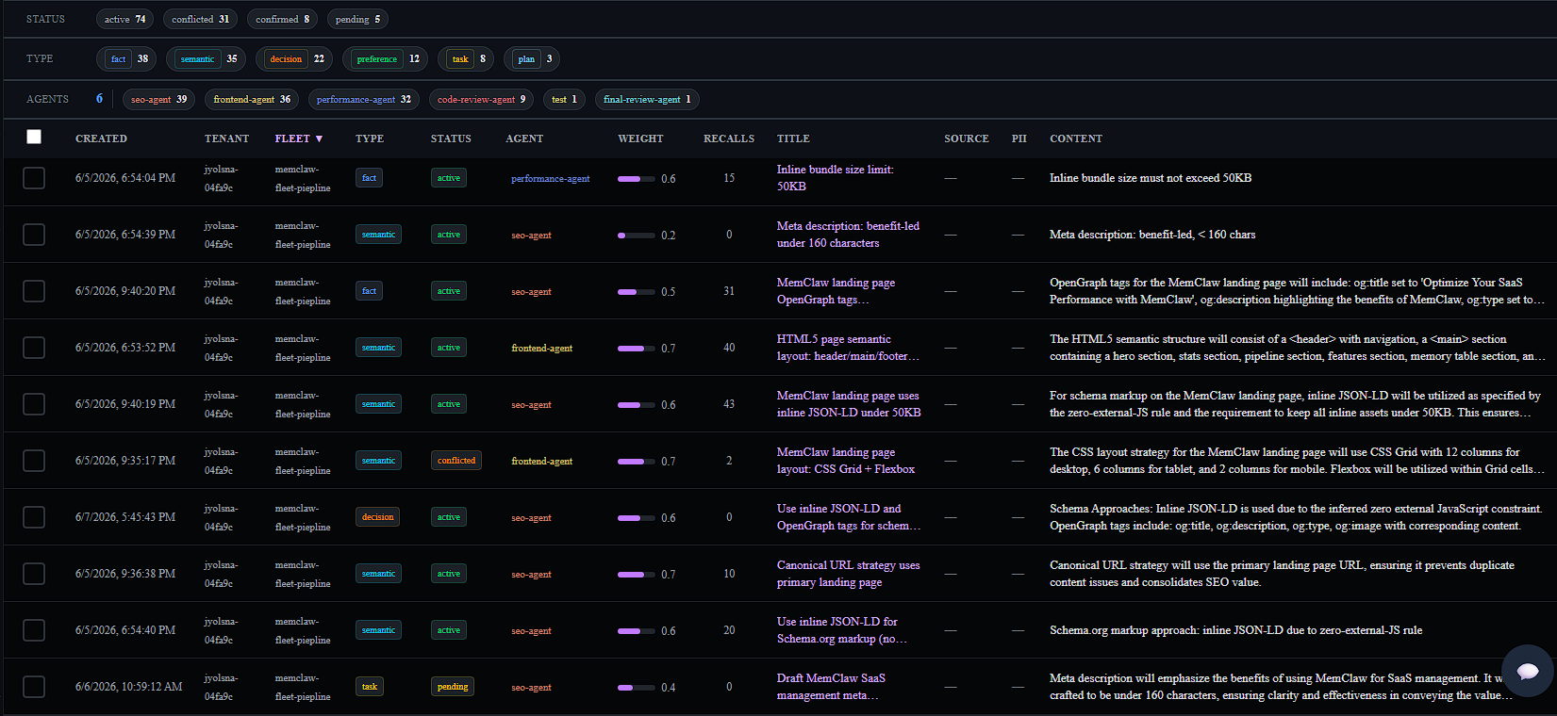
Task: Click content Inline bundle size must not exceed 50KB
Action: click(x=1151, y=178)
